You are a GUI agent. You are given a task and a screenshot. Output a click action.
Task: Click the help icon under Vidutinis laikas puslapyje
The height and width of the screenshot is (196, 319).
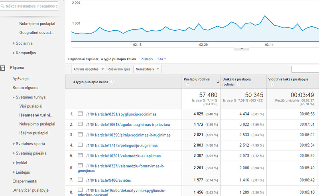click(x=272, y=84)
